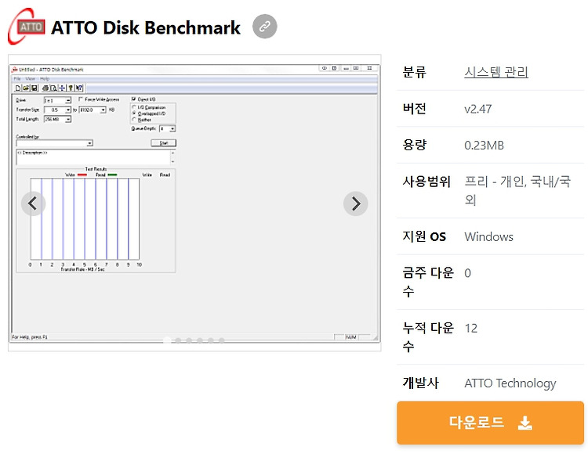Click the red Write legend swatch
Screen dimensions: 588x457
(82, 175)
